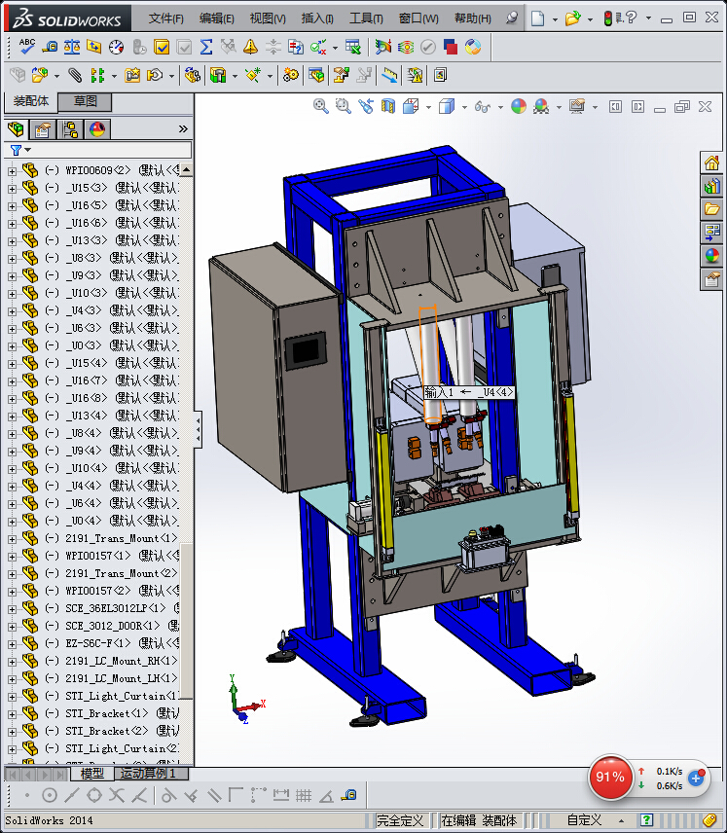Click the blue question mark help icon in status bar
Image resolution: width=727 pixels, height=833 pixels.
pyautogui.click(x=646, y=819)
